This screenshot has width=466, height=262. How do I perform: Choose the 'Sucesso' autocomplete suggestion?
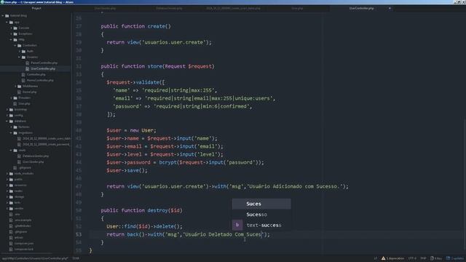(261, 215)
